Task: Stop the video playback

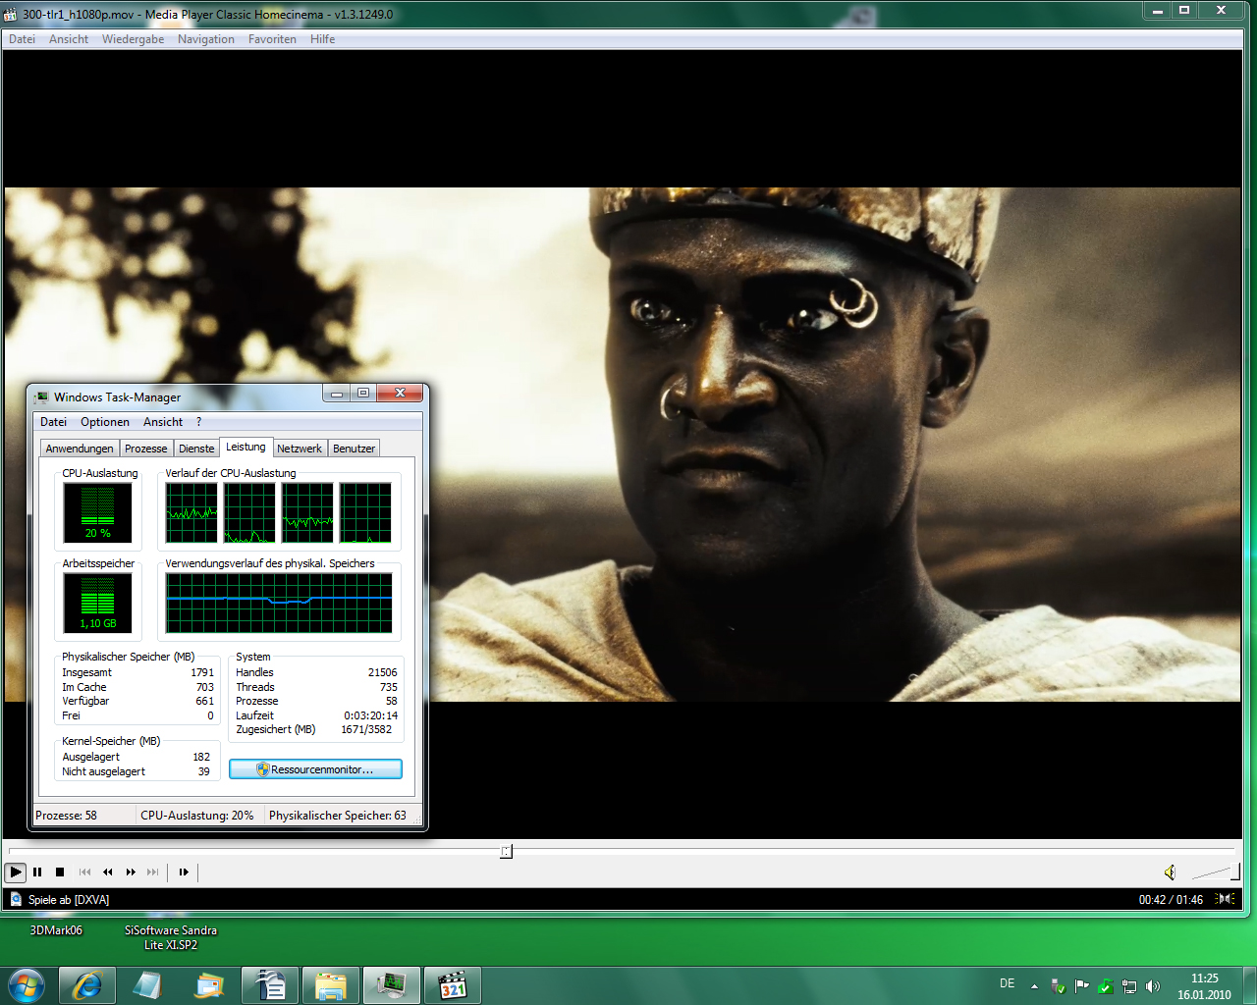Action: [x=60, y=872]
